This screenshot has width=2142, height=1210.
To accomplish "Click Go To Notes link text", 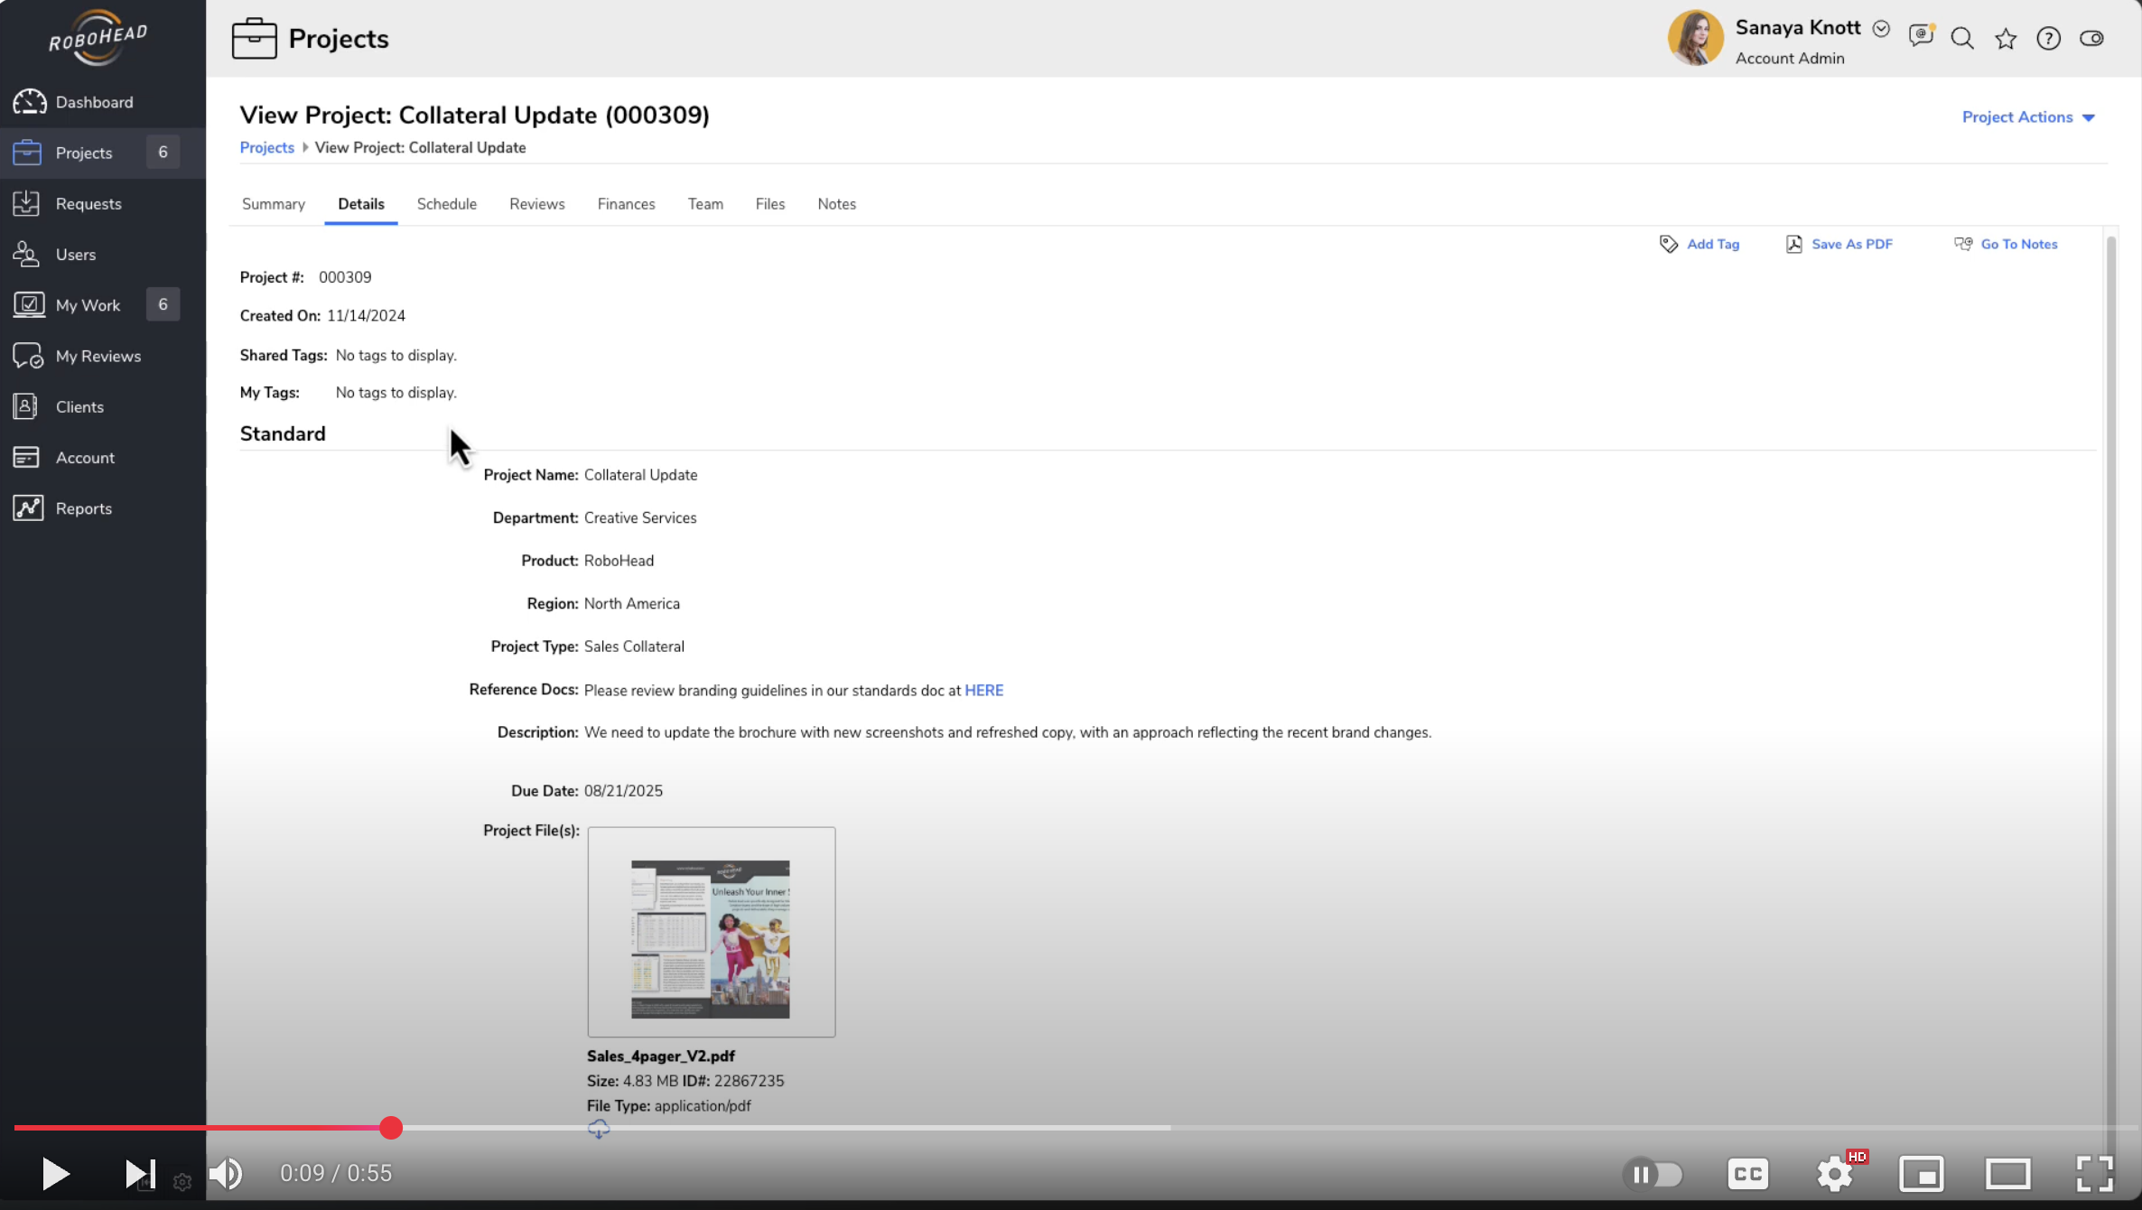I will click(x=2019, y=244).
